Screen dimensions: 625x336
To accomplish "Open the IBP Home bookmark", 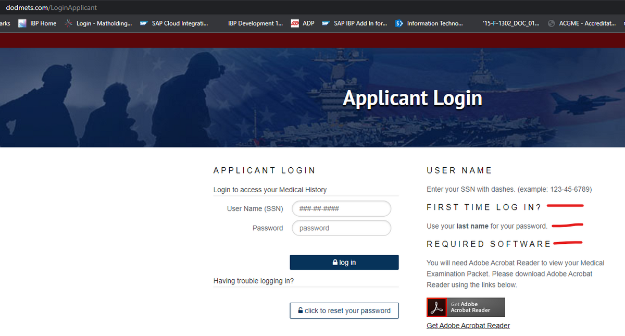I will point(38,23).
